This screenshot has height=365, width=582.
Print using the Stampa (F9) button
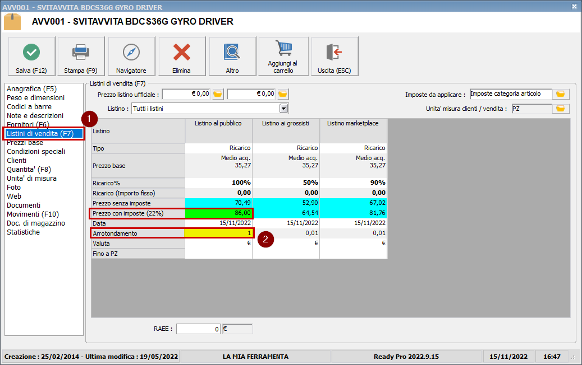[81, 57]
